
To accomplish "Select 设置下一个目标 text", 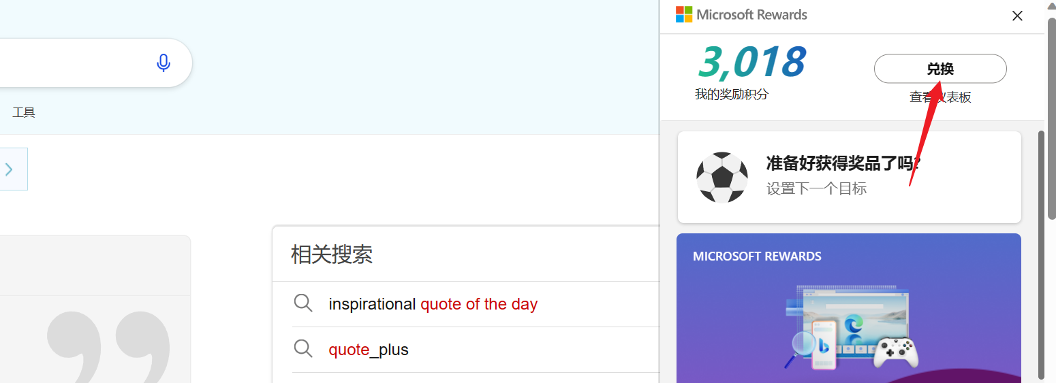I will [x=816, y=188].
